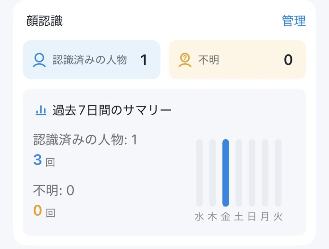The image size is (329, 249).
Task: Click the blue recognized person icon
Action: [x=39, y=60]
